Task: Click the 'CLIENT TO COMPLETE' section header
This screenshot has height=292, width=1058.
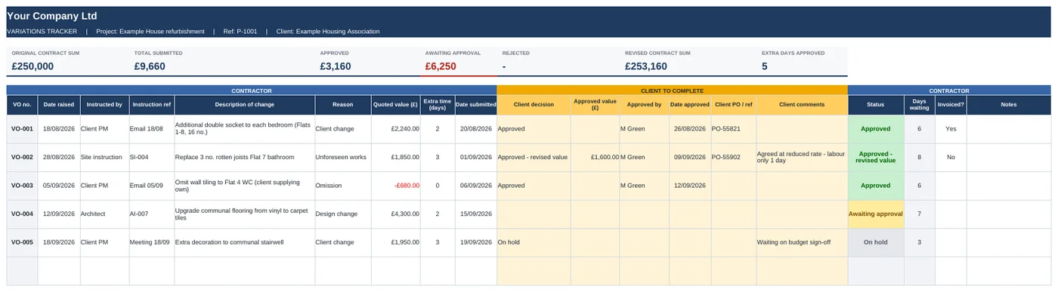Action: (673, 91)
